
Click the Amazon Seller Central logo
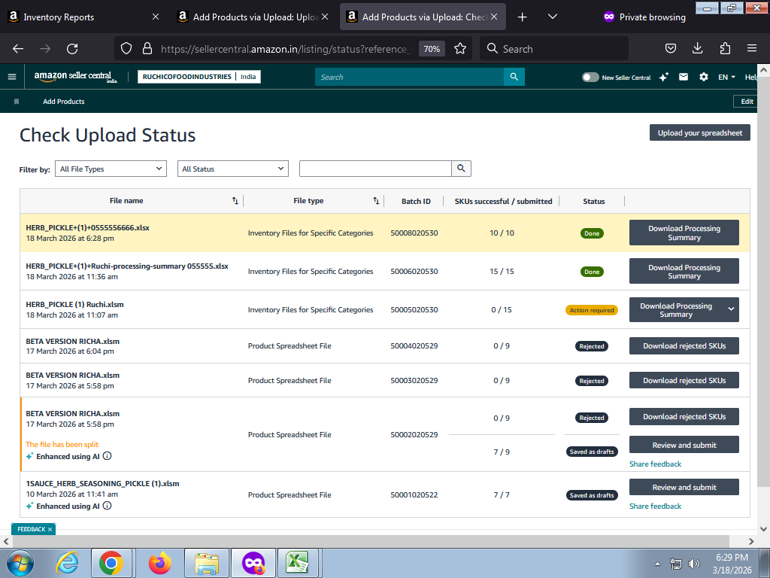point(75,77)
